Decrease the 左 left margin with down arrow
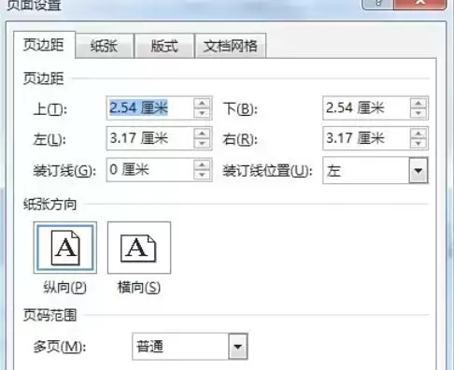The image size is (454, 370). coord(202,144)
